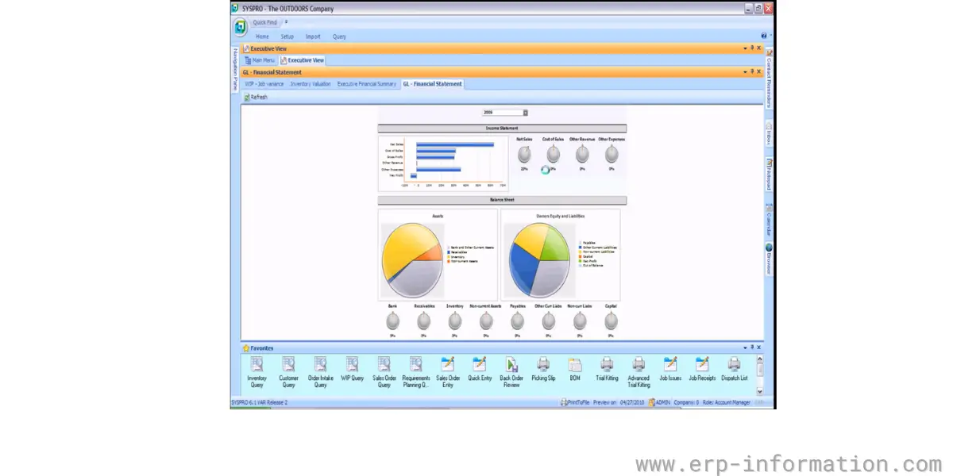Open the Picking Slip favorite
This screenshot has height=476, width=953.
(x=543, y=368)
